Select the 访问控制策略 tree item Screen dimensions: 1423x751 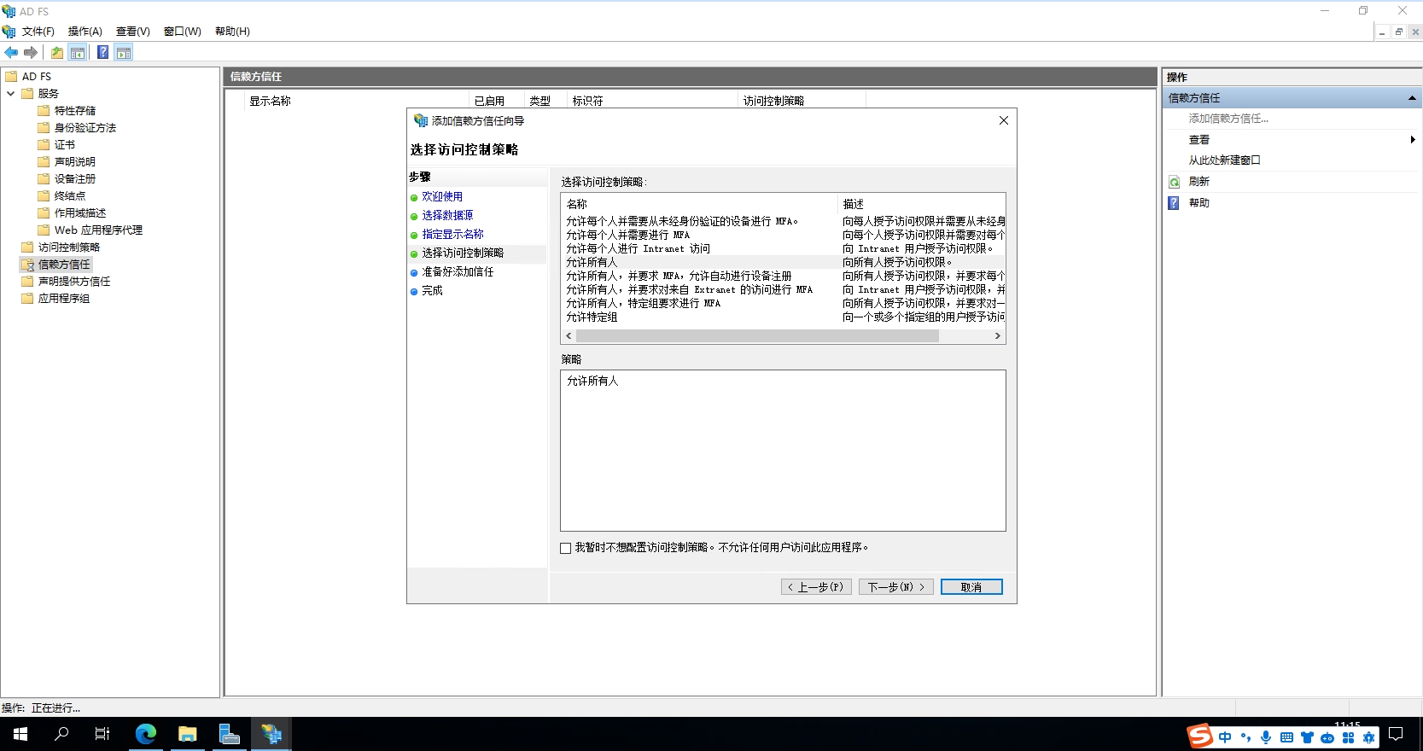pyautogui.click(x=68, y=247)
